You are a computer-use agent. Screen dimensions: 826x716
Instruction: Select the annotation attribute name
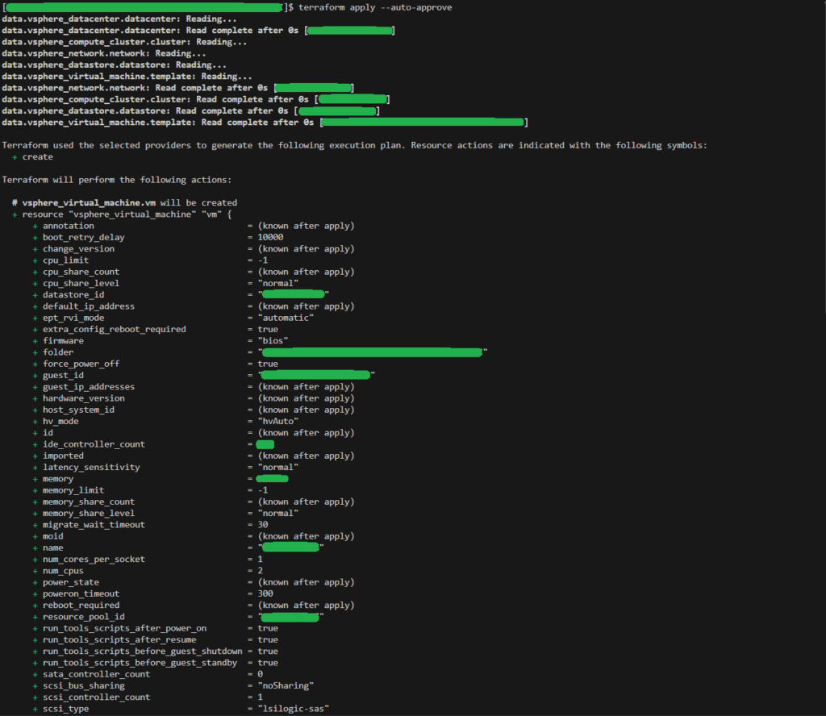[69, 226]
